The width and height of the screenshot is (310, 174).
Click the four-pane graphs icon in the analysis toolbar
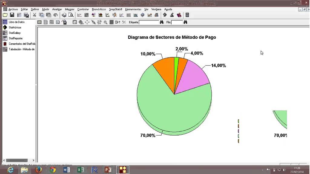(x=51, y=22)
